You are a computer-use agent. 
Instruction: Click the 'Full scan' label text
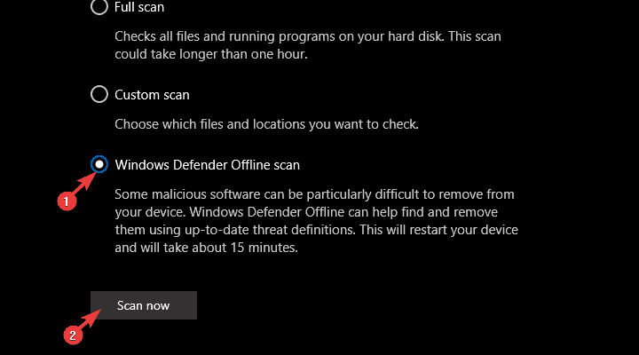pyautogui.click(x=139, y=7)
